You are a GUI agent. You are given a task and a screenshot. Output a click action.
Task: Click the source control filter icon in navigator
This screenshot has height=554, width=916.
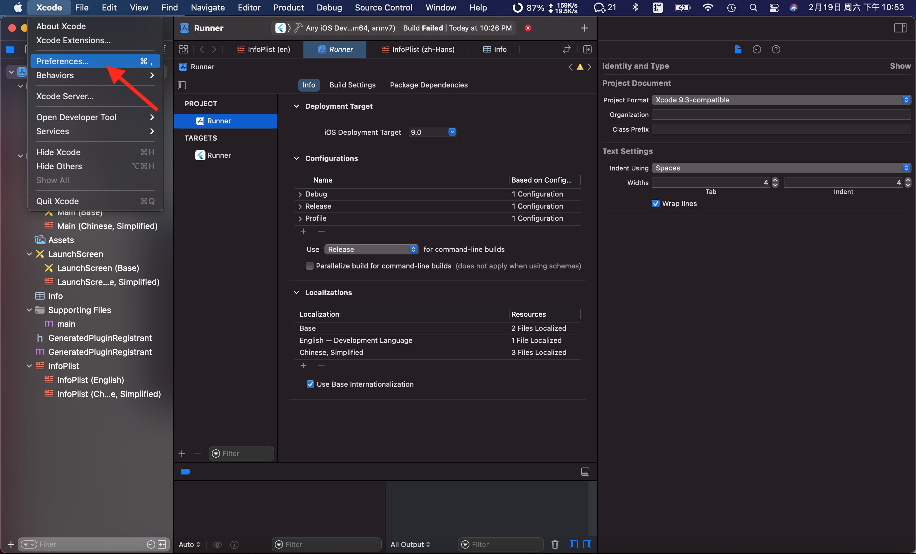pyautogui.click(x=162, y=544)
